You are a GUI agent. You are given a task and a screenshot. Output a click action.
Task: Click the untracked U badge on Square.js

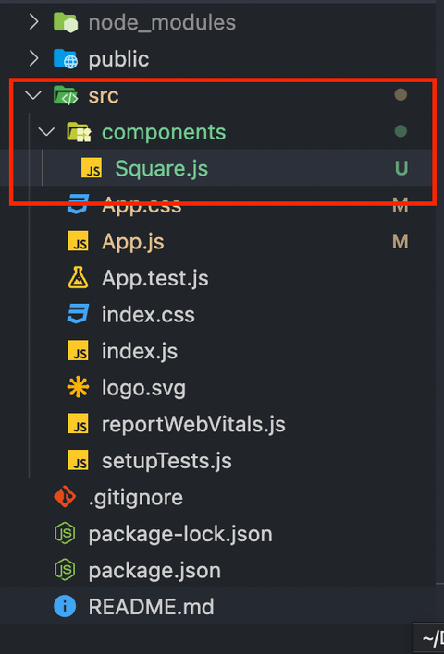(401, 168)
